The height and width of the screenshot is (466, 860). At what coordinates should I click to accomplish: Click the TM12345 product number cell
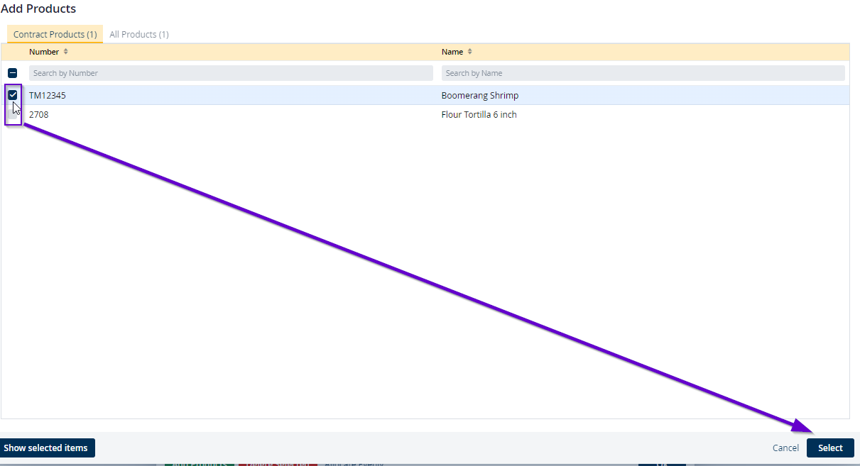point(48,95)
